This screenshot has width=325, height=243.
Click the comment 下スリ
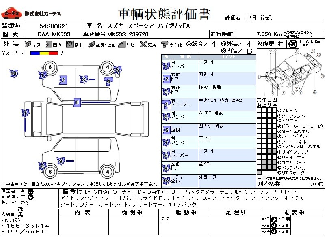[205, 139]
